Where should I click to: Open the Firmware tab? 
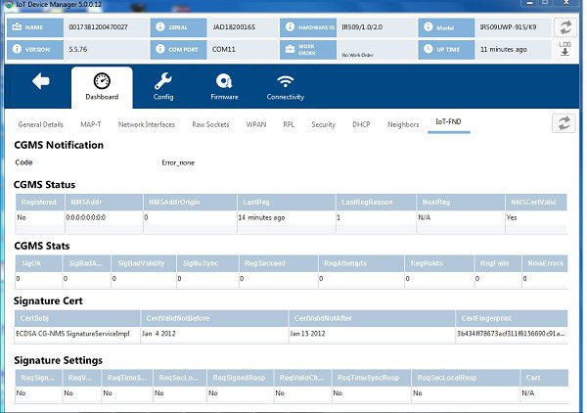pos(224,87)
